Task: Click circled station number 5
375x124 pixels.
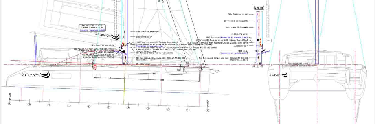Action: (x=108, y=108)
